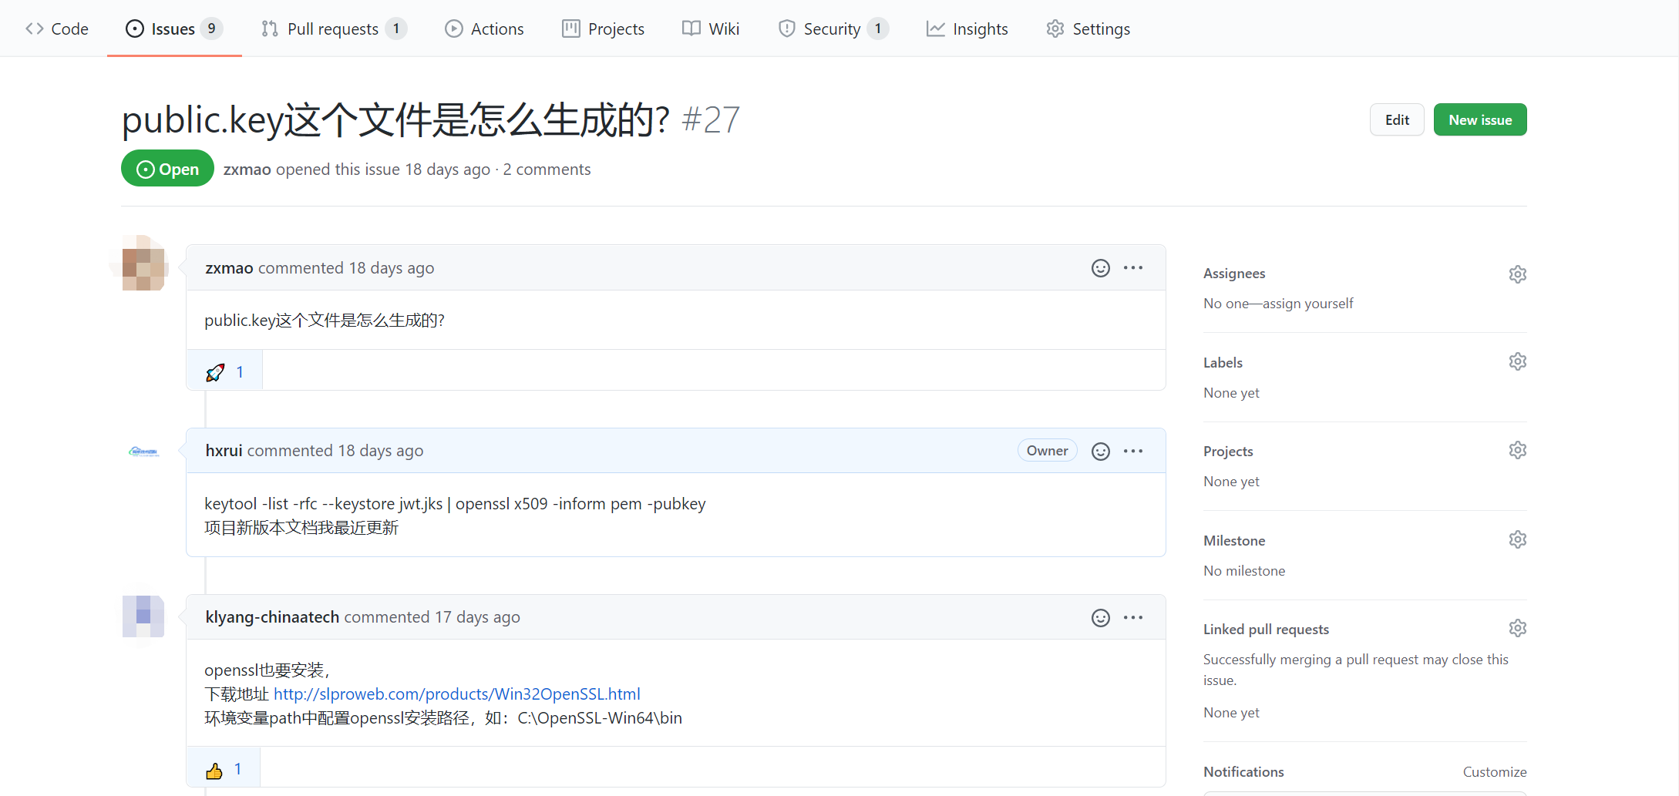
Task: Open the Win32OpenSSL download link
Action: click(457, 694)
